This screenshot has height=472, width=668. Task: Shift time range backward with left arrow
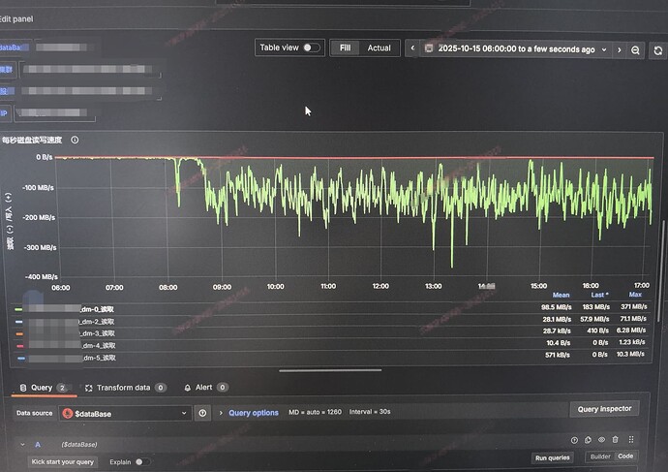tap(412, 48)
